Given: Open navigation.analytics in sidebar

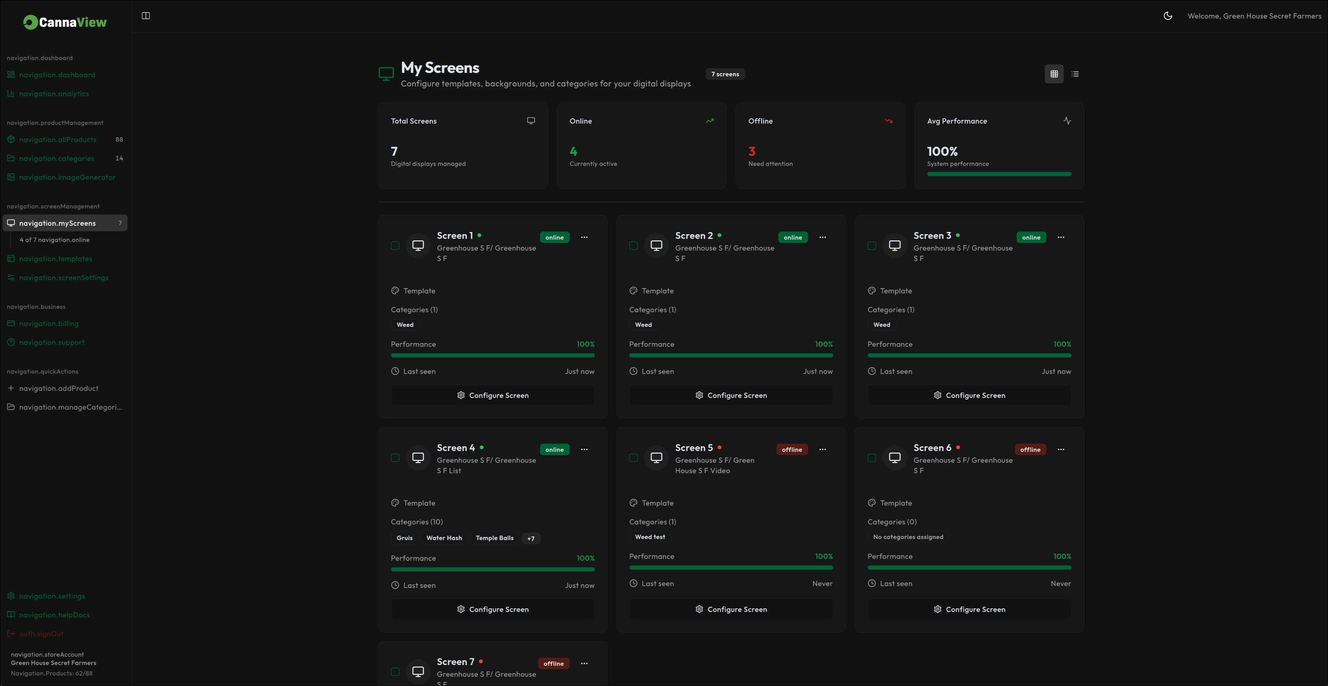Looking at the screenshot, I should click(54, 94).
